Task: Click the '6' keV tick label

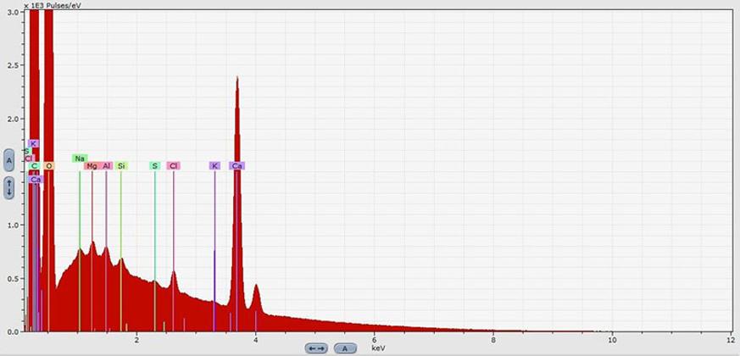Action: pos(375,340)
